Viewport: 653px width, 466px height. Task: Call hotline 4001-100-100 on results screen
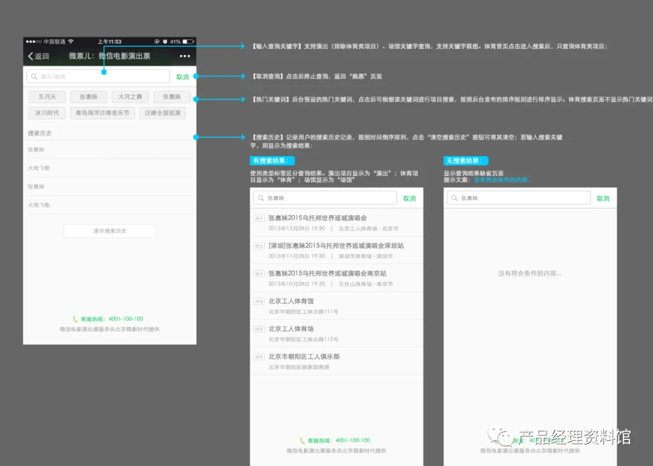click(352, 441)
